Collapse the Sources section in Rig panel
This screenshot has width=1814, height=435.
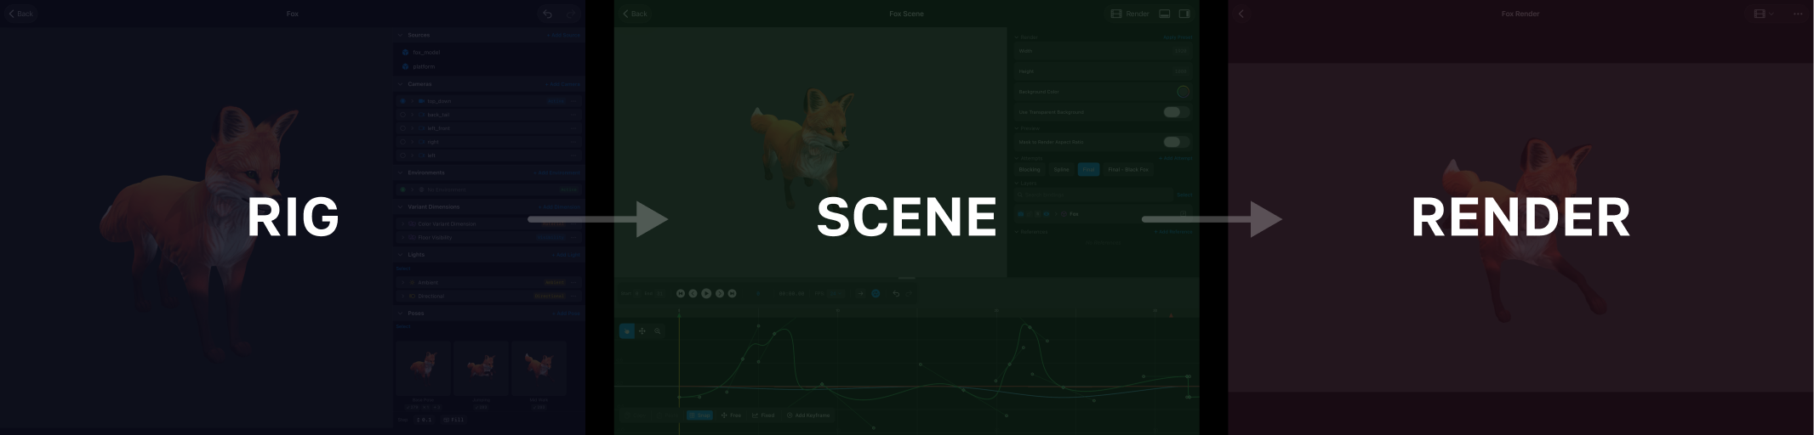[x=401, y=35]
